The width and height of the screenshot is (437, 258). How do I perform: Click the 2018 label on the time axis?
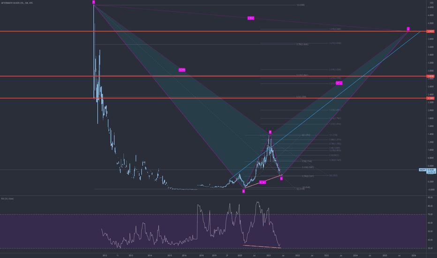click(x=201, y=256)
